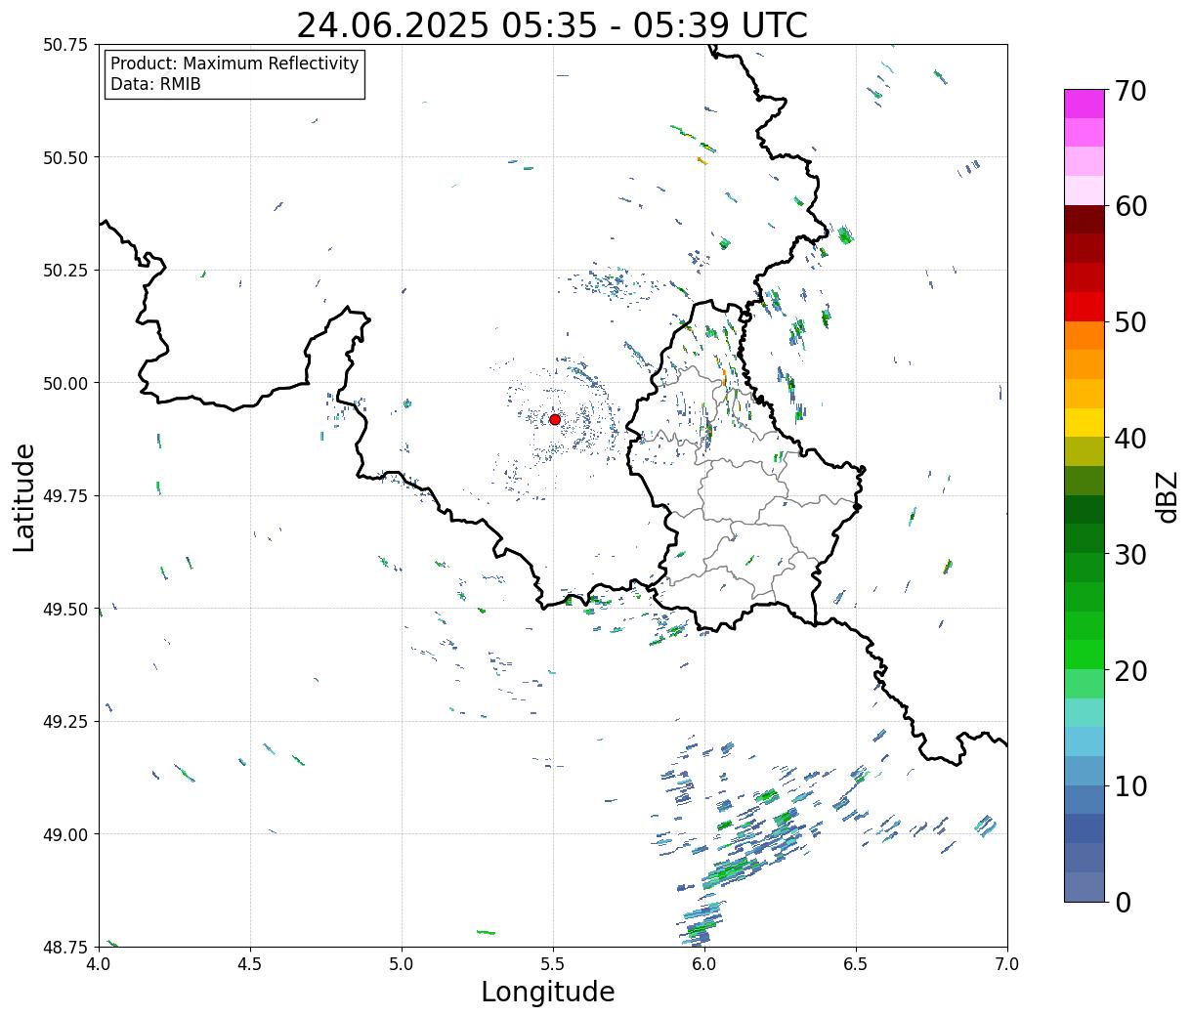Click the colorbar tick label 10
The height and width of the screenshot is (1016, 1191).
[1129, 785]
